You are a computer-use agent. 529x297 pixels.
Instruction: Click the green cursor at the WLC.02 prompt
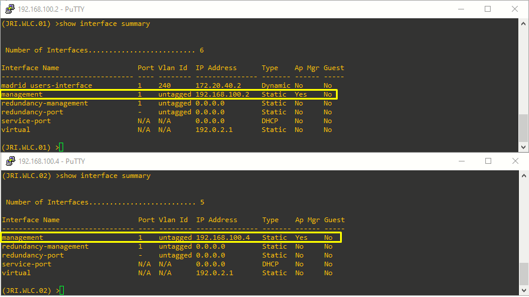(x=61, y=291)
